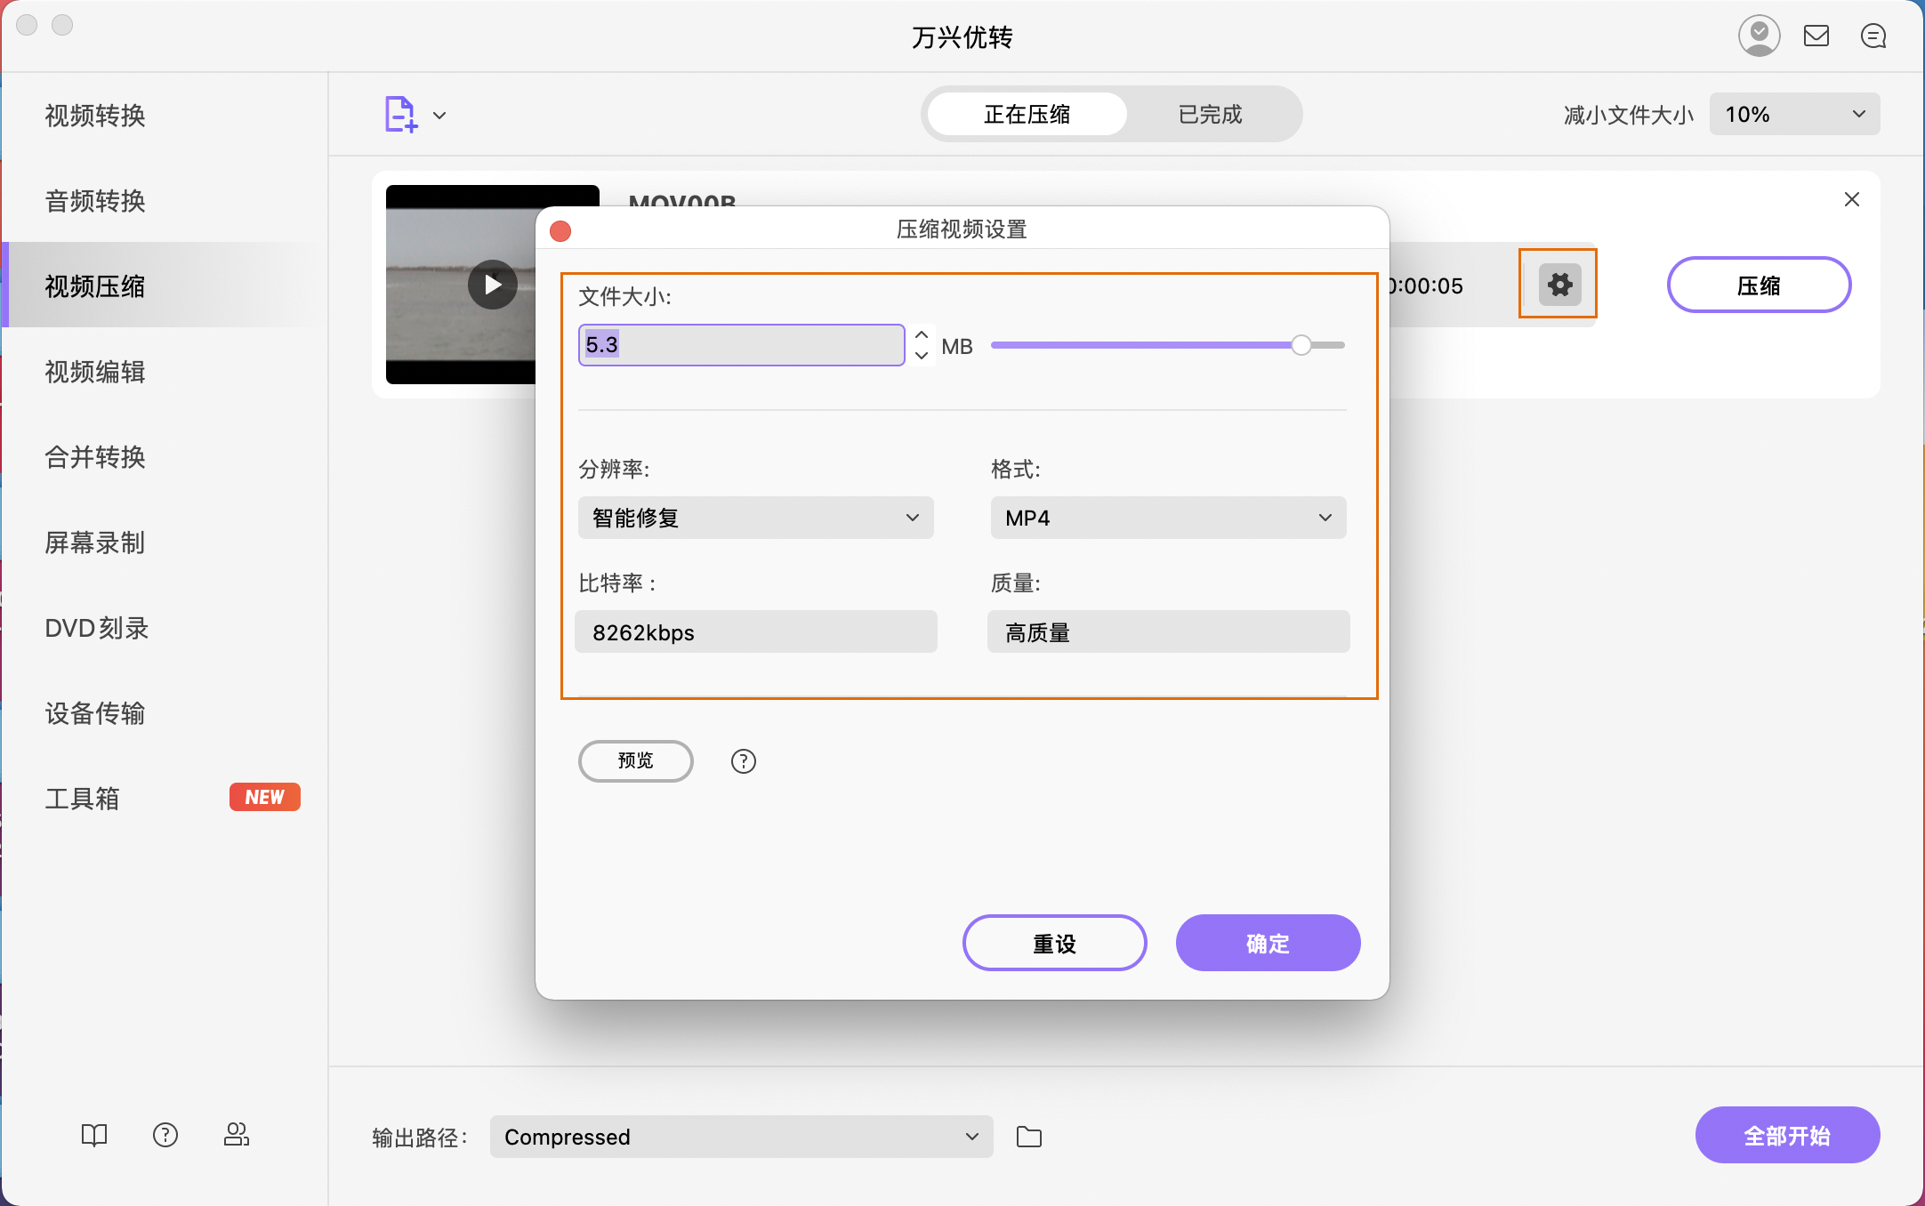Click the add files icon

coord(399,114)
